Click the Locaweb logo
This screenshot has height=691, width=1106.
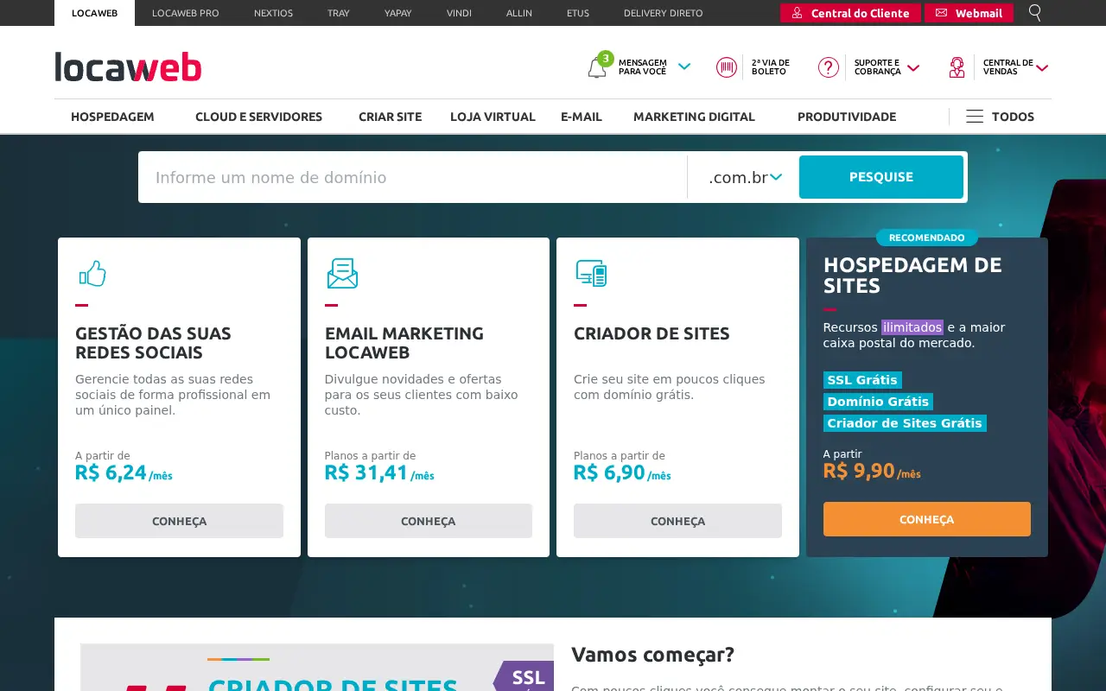coord(128,67)
